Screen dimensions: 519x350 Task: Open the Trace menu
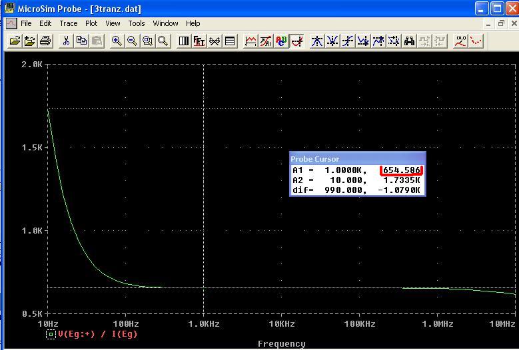[68, 23]
